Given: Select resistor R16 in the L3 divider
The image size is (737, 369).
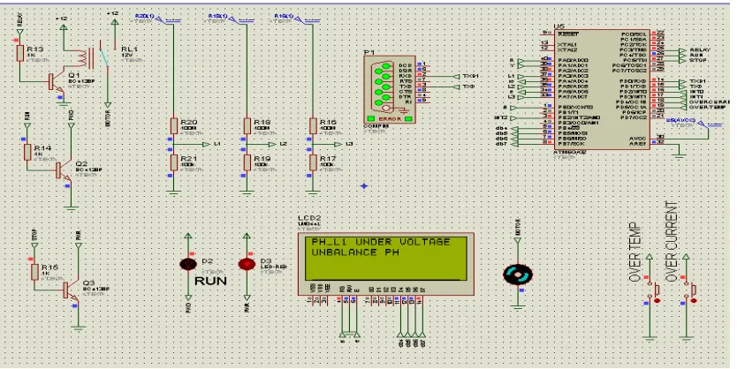Looking at the screenshot, I should 313,126.
